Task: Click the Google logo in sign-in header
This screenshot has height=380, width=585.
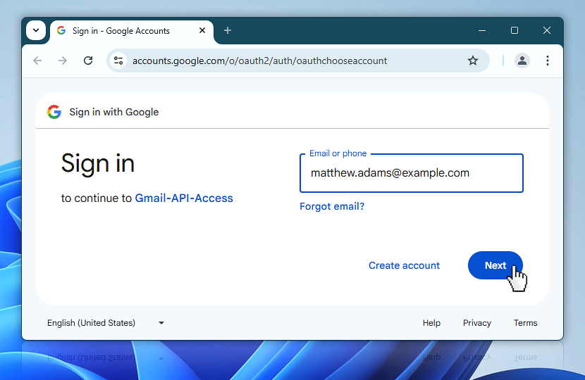Action: coord(54,112)
